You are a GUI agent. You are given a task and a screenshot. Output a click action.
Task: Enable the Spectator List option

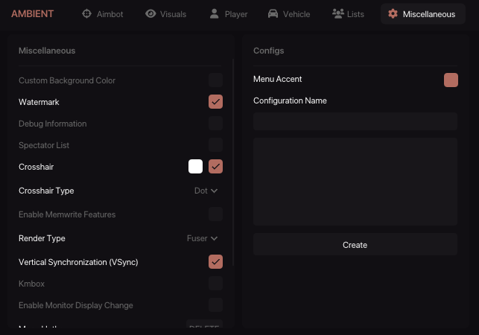tap(215, 145)
